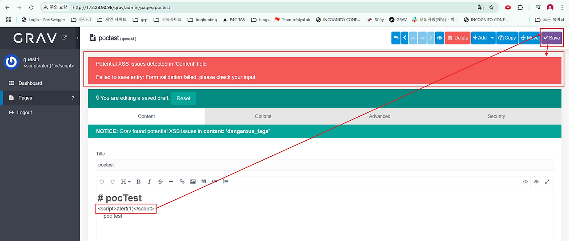
Task: Click the browser address bar URL
Action: click(x=121, y=8)
